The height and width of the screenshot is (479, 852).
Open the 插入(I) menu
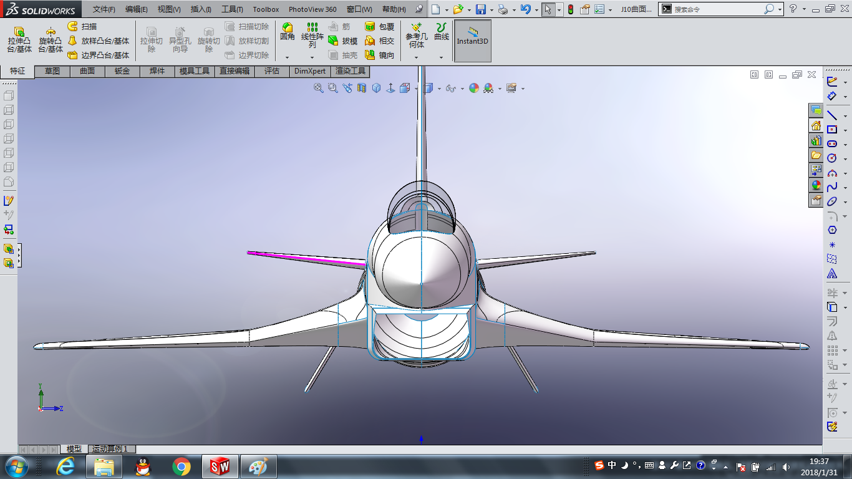pyautogui.click(x=201, y=9)
